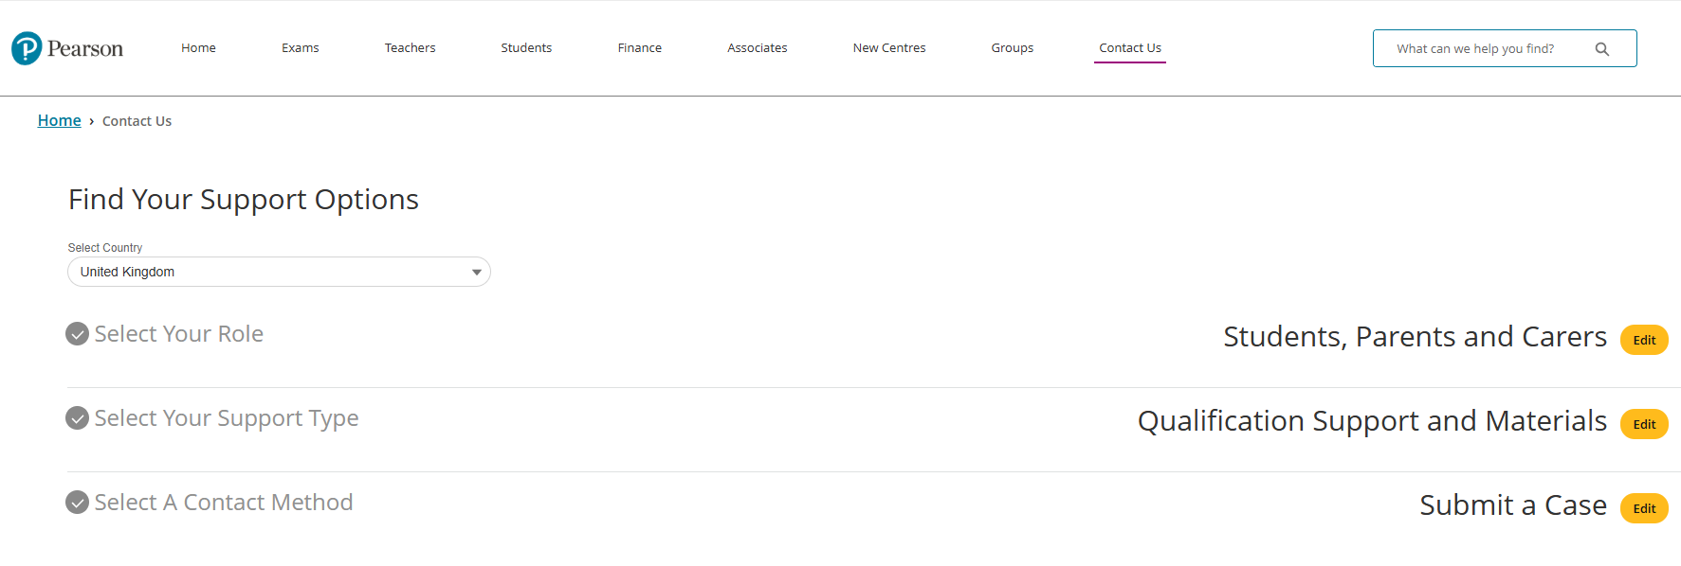Edit the Students, Parents and Carers role
The image size is (1681, 566).
1643,340
